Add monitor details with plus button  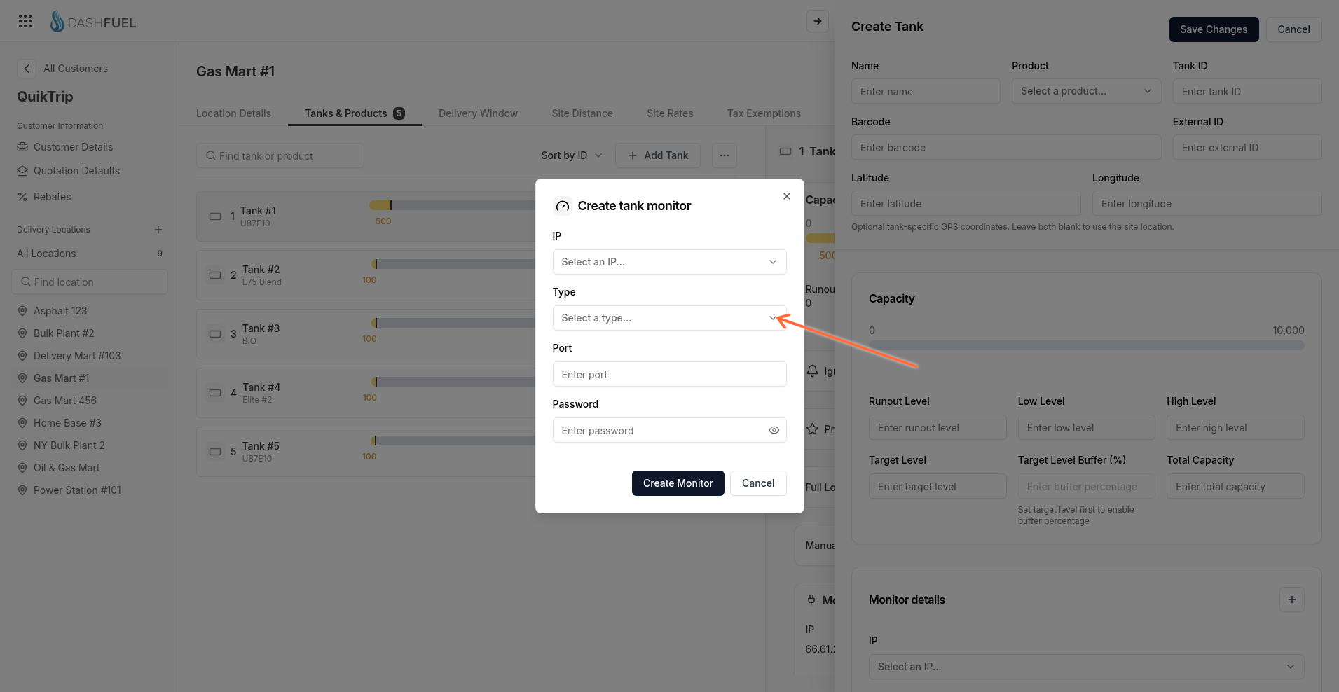1292,600
